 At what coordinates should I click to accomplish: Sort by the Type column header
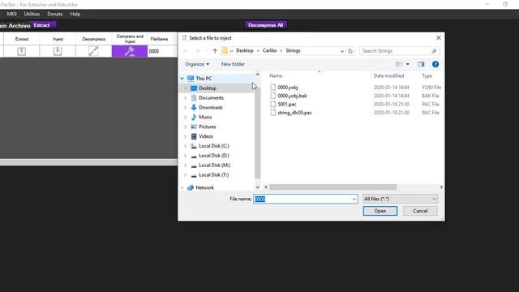(x=427, y=75)
